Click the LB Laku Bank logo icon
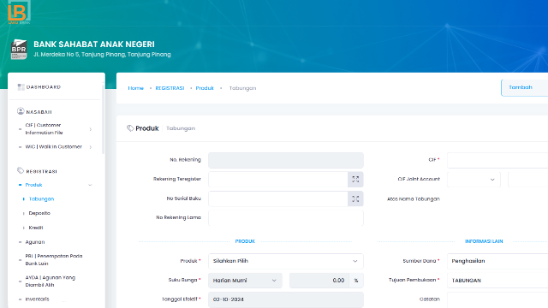The width and height of the screenshot is (548, 308). (19, 12)
